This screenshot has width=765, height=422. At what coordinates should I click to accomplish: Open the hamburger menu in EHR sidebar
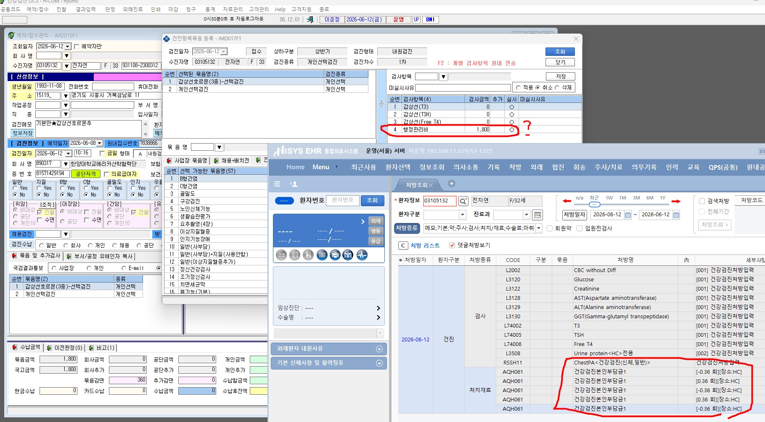277,184
